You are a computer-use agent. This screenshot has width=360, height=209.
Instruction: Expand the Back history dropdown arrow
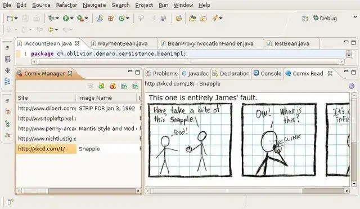(x=56, y=30)
